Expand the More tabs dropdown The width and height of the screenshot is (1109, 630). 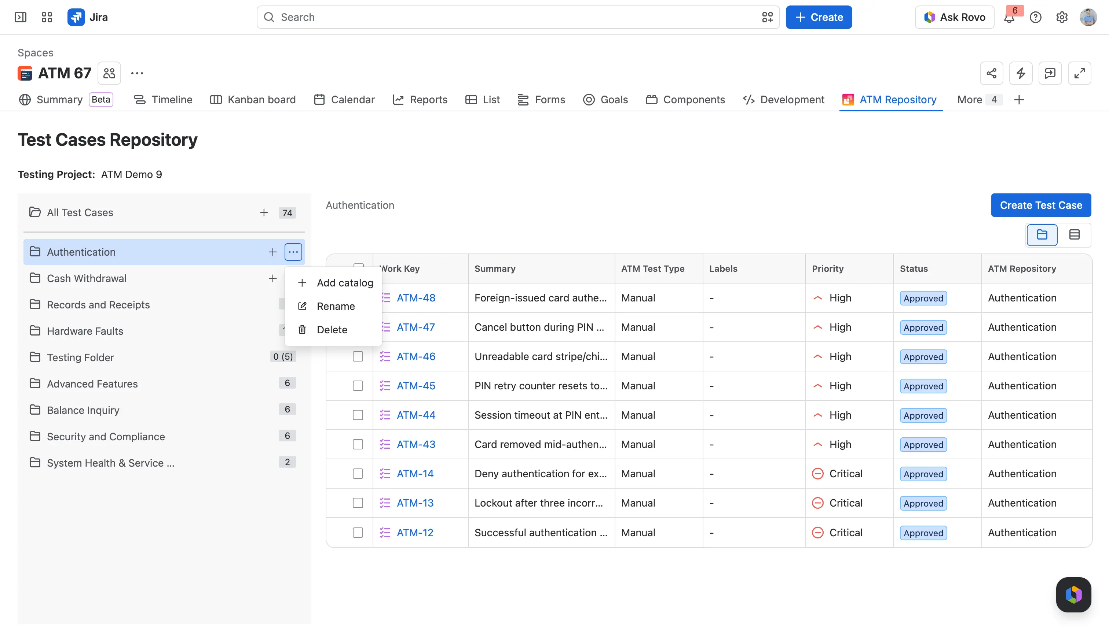pyautogui.click(x=979, y=100)
